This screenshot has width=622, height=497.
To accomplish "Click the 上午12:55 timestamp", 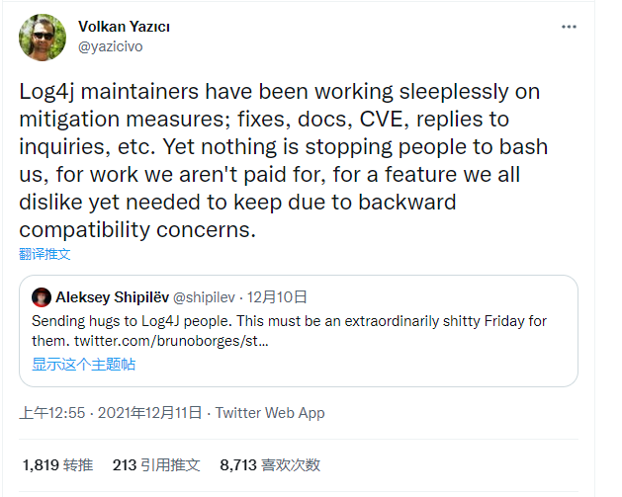I will tap(52, 413).
